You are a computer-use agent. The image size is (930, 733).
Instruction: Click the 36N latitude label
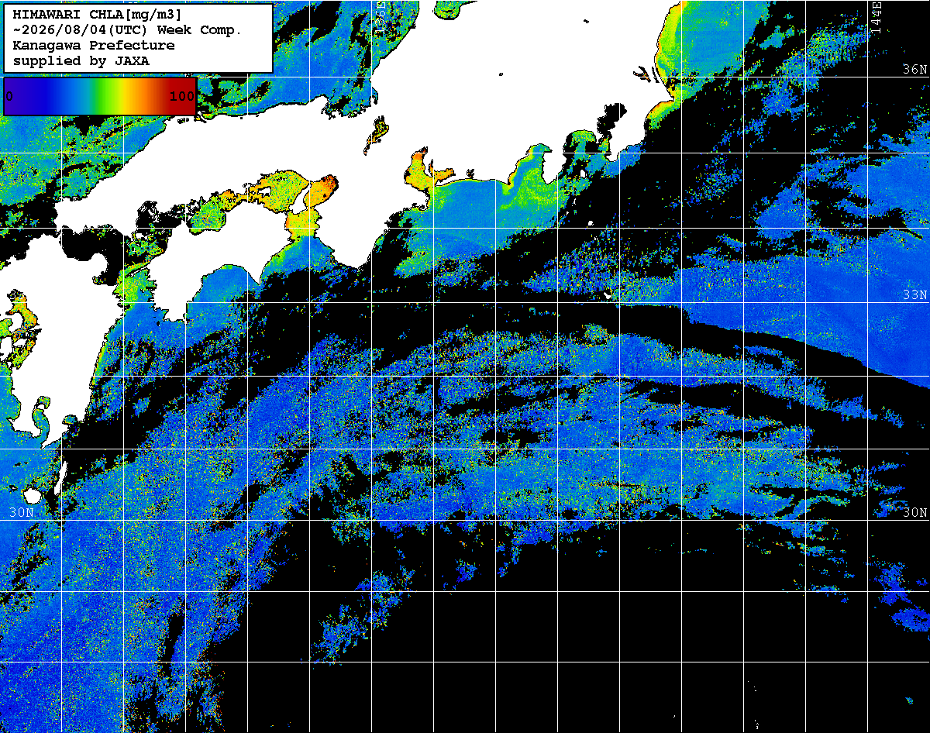[914, 69]
